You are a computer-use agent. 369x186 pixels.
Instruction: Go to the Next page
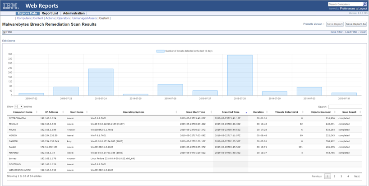click(357, 177)
